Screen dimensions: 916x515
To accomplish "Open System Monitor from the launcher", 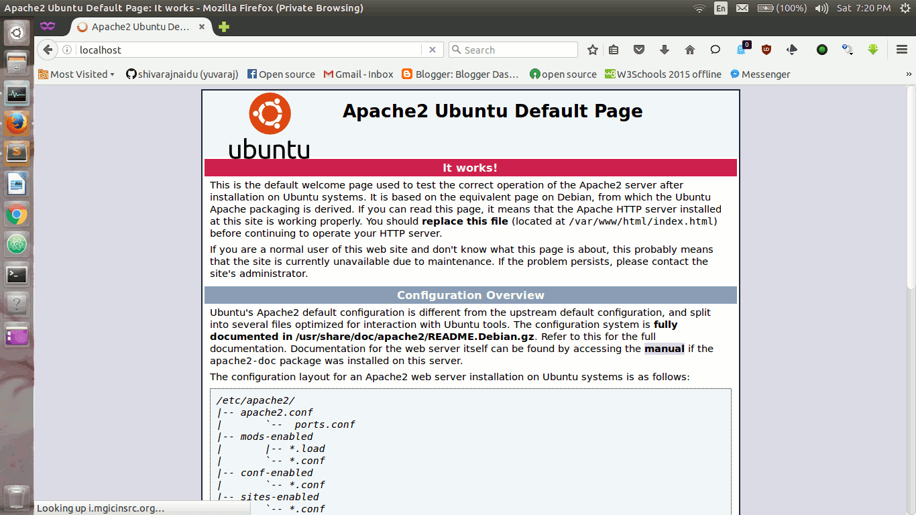I will (x=17, y=93).
